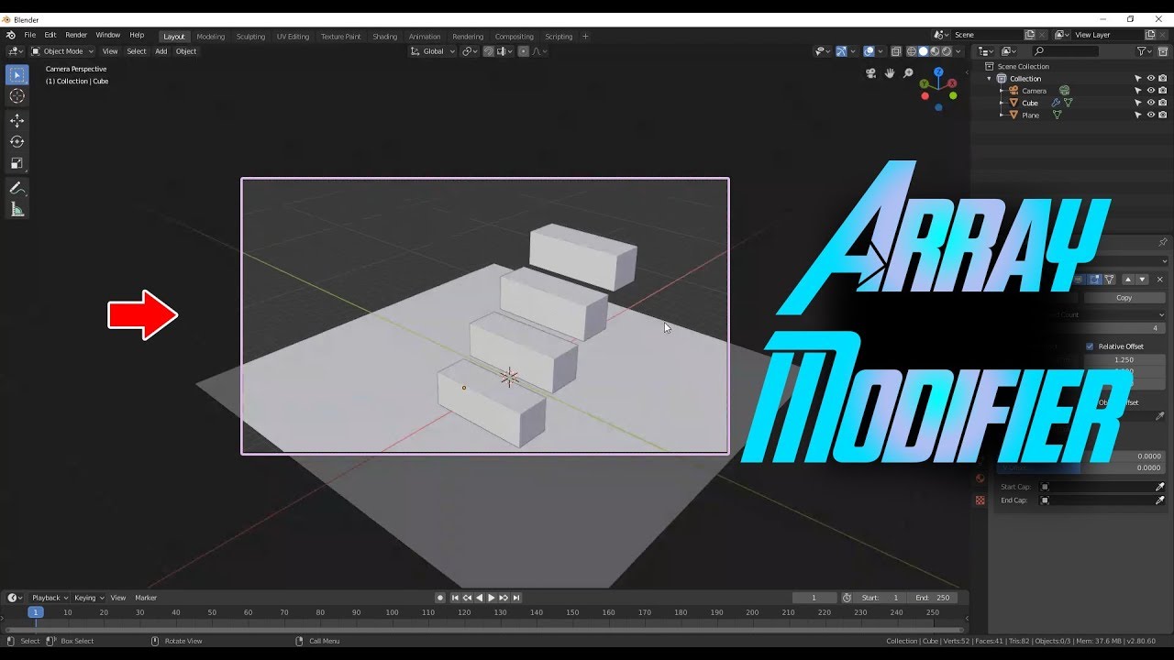Click the magnifier zoom-view icon

point(908,73)
